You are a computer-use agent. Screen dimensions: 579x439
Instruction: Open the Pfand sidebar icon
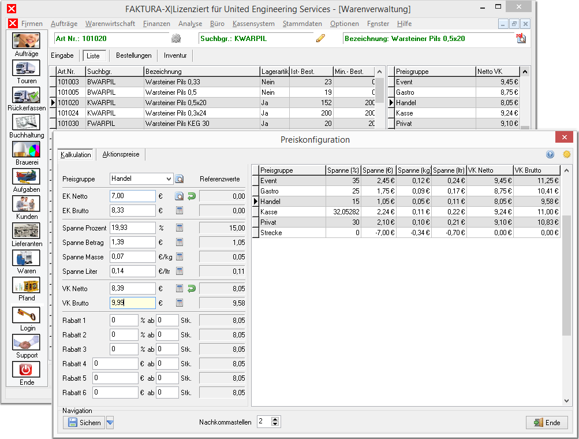click(x=26, y=285)
